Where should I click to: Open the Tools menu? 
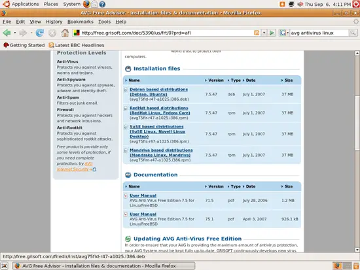[105, 22]
